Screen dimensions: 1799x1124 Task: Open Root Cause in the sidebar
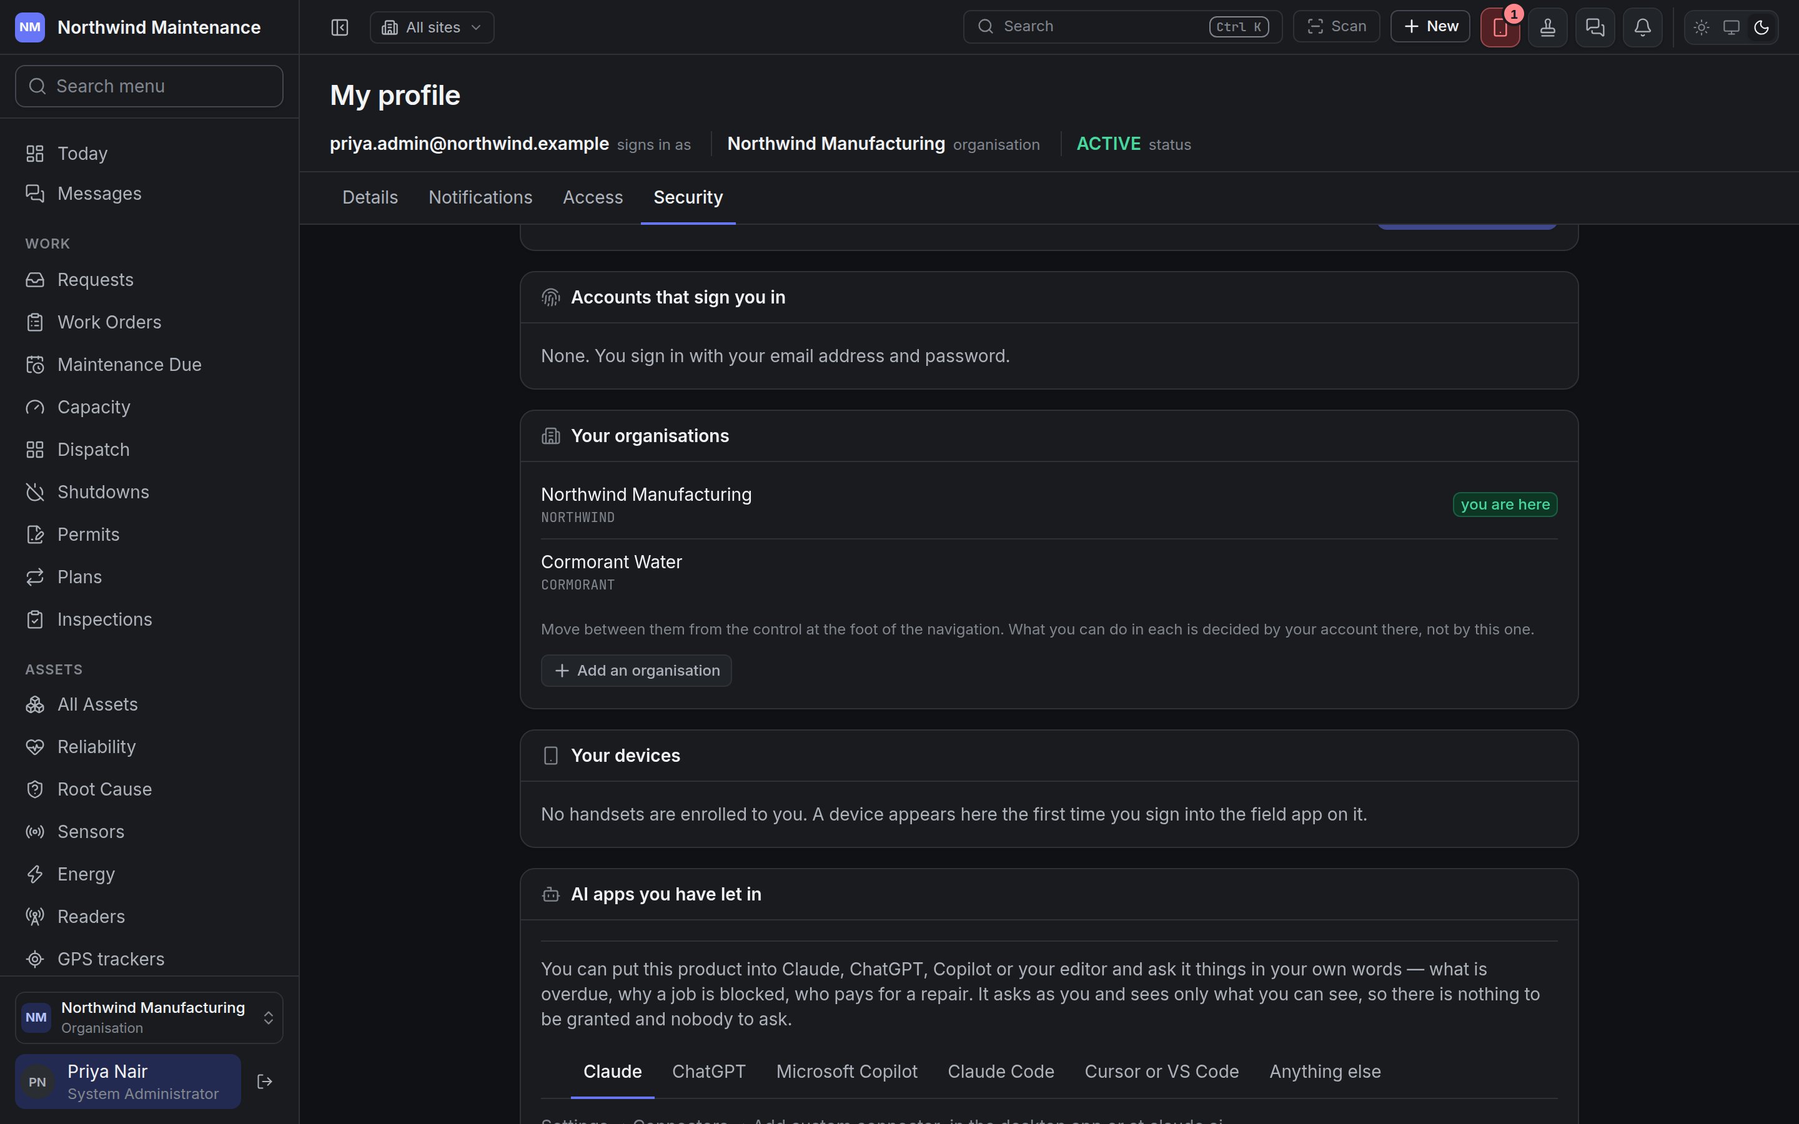pyautogui.click(x=149, y=789)
